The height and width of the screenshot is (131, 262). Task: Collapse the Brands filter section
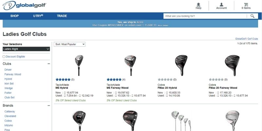click(48, 105)
